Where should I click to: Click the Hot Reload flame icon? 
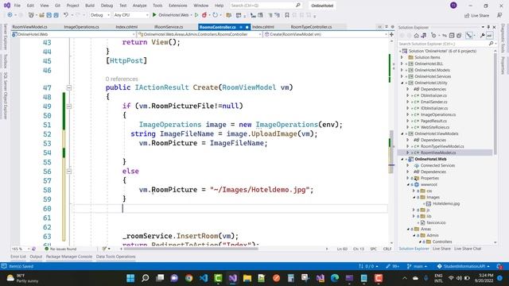click(x=204, y=15)
